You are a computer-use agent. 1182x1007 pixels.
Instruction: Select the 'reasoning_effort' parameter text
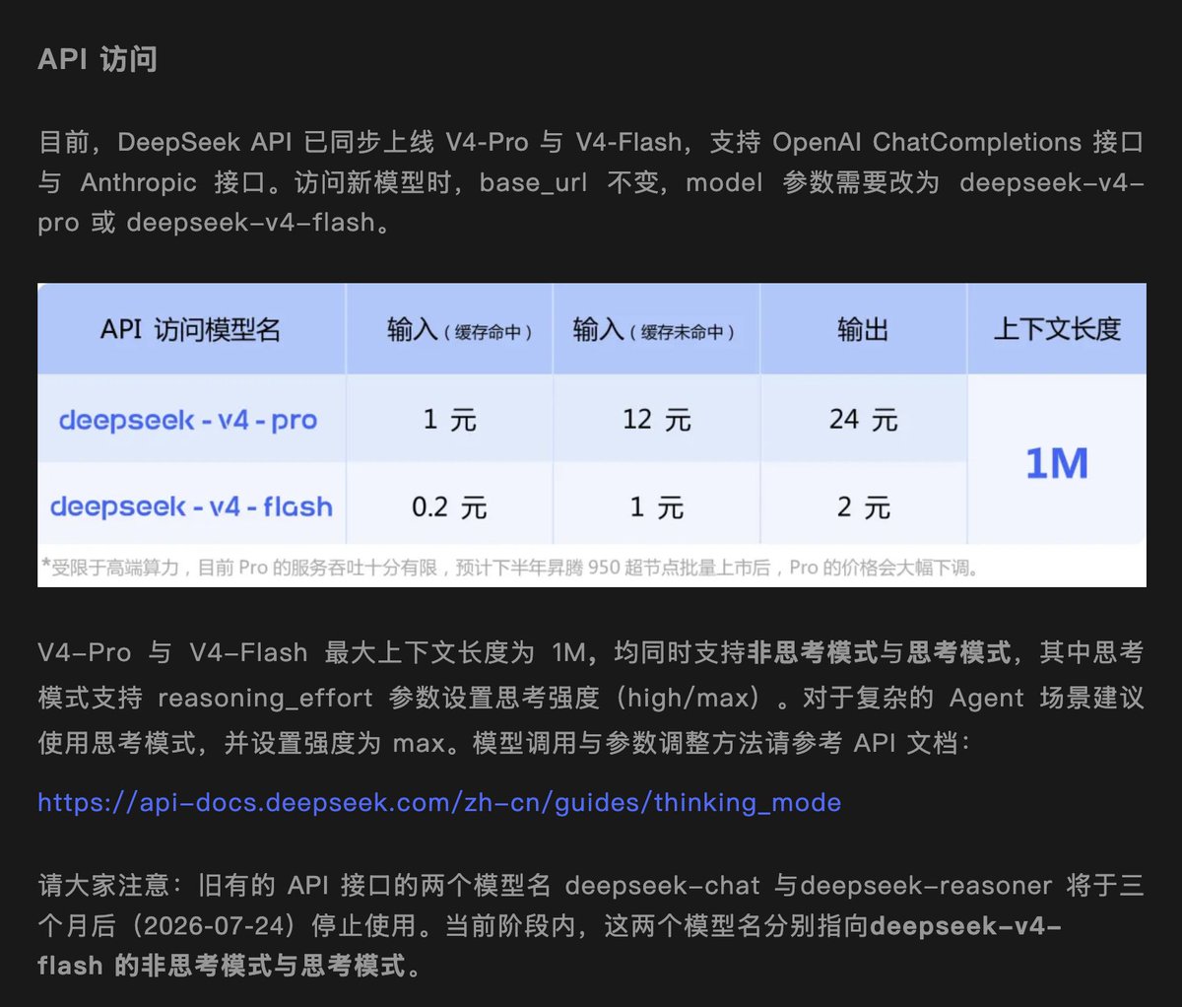tap(265, 698)
